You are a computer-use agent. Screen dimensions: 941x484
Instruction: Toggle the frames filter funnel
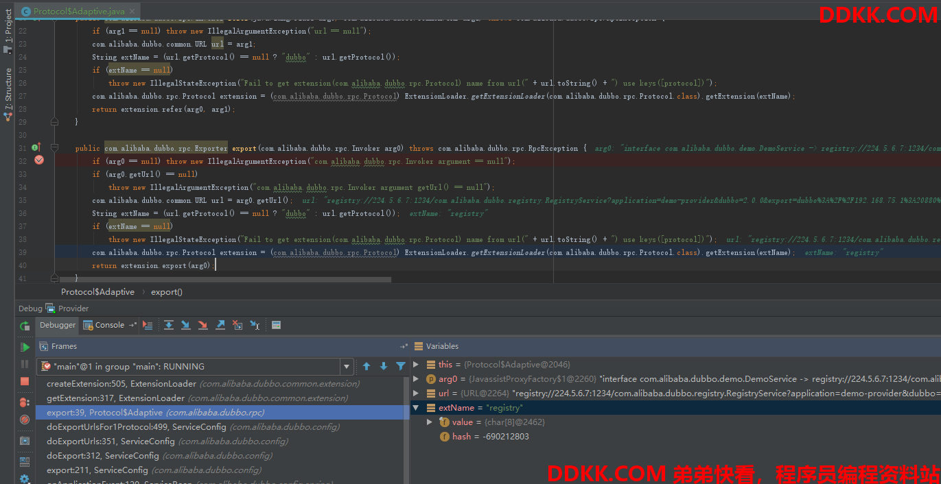pyautogui.click(x=401, y=366)
